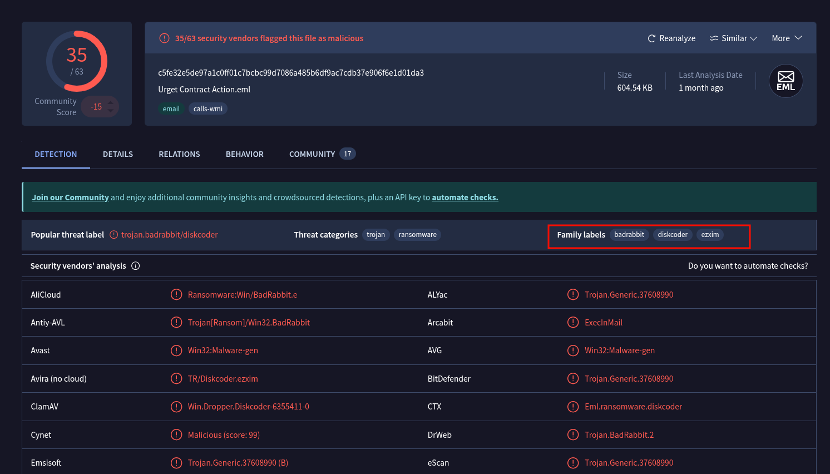
Task: Click the Eml.ransomware.diskcoder result text
Action: [633, 407]
